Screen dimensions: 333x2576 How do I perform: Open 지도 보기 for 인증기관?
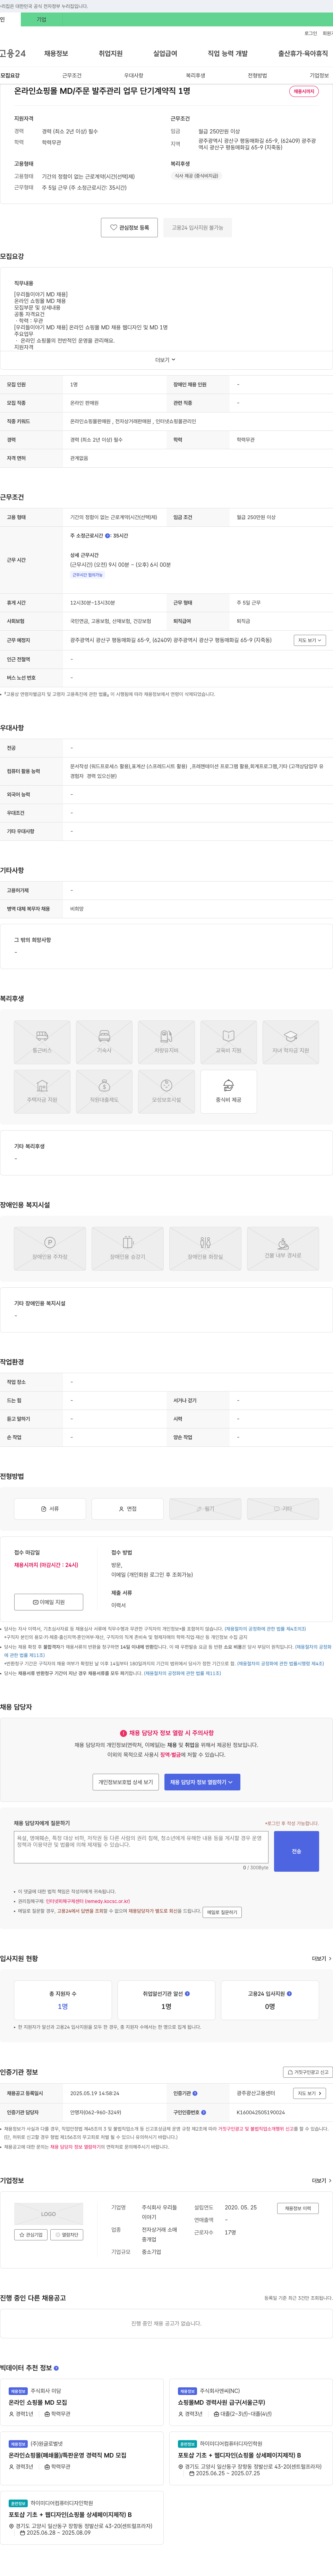pos(309,2093)
